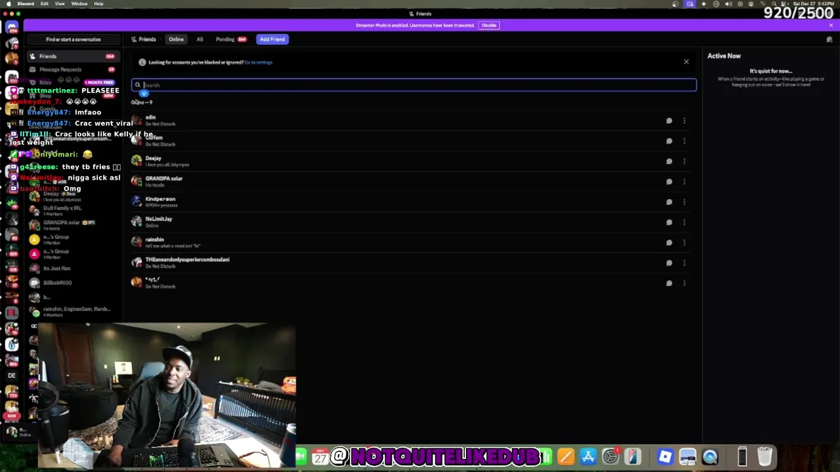Viewport: 840px width, 472px height.
Task: Open volume control in macOS menu bar
Action: 728,4
